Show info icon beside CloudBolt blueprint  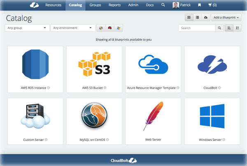(x=219, y=88)
